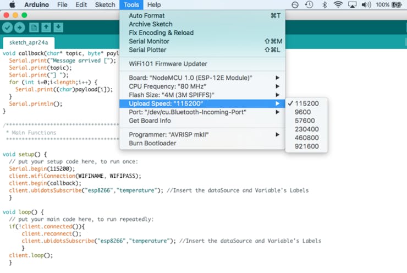Screen dimensions: 407x273
Task: Click Get Board Info
Action: [150, 121]
